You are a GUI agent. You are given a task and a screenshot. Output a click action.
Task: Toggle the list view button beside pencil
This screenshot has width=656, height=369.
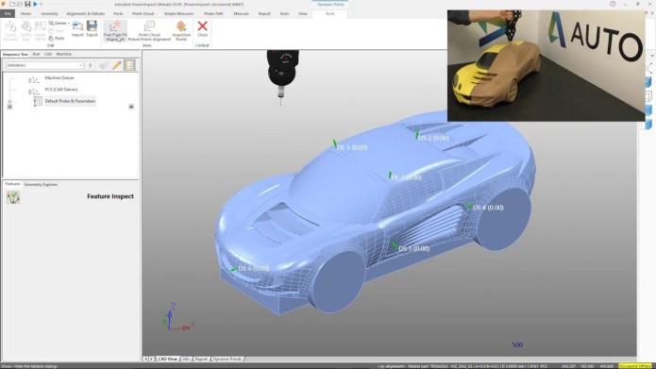coord(129,65)
